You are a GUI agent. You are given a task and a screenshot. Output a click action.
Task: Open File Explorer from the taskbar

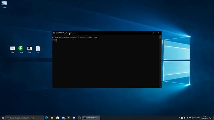pos(52,118)
